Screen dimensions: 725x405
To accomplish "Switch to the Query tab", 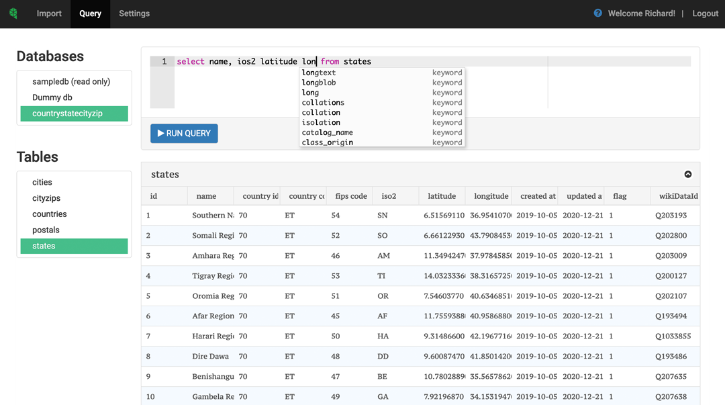I will [90, 13].
